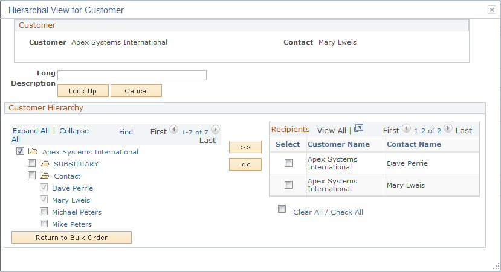501x272 pixels.
Task: Collapse All nodes in the hierarchy
Action: [x=74, y=131]
